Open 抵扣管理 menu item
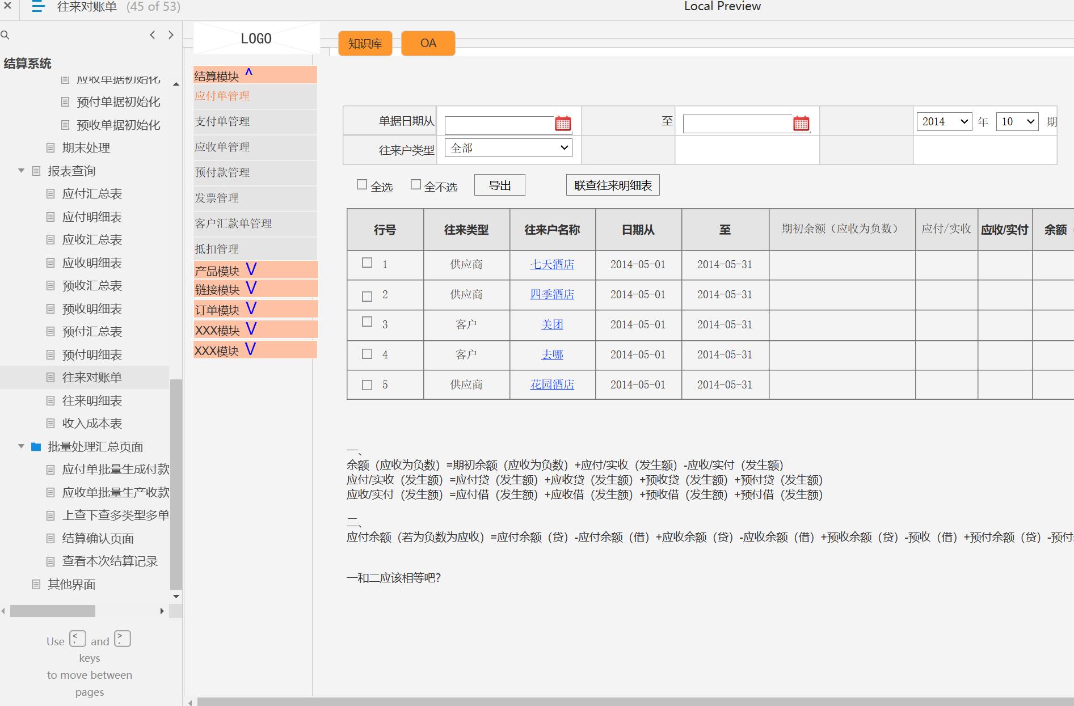1074x706 pixels. pos(255,249)
